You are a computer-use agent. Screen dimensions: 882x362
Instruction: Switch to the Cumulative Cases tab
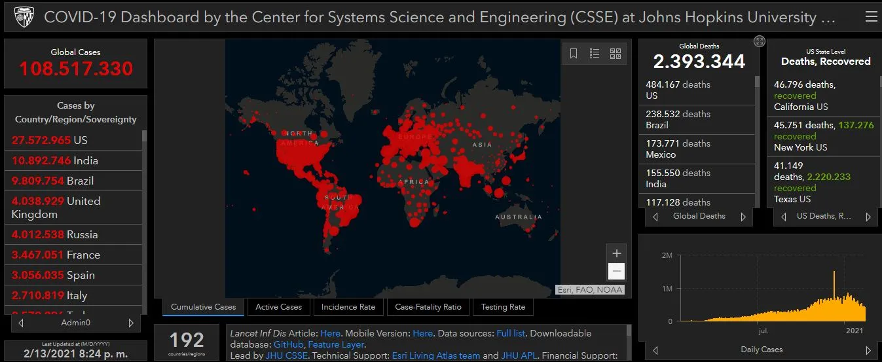204,307
